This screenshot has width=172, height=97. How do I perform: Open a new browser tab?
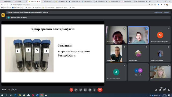(x=150, y=2)
